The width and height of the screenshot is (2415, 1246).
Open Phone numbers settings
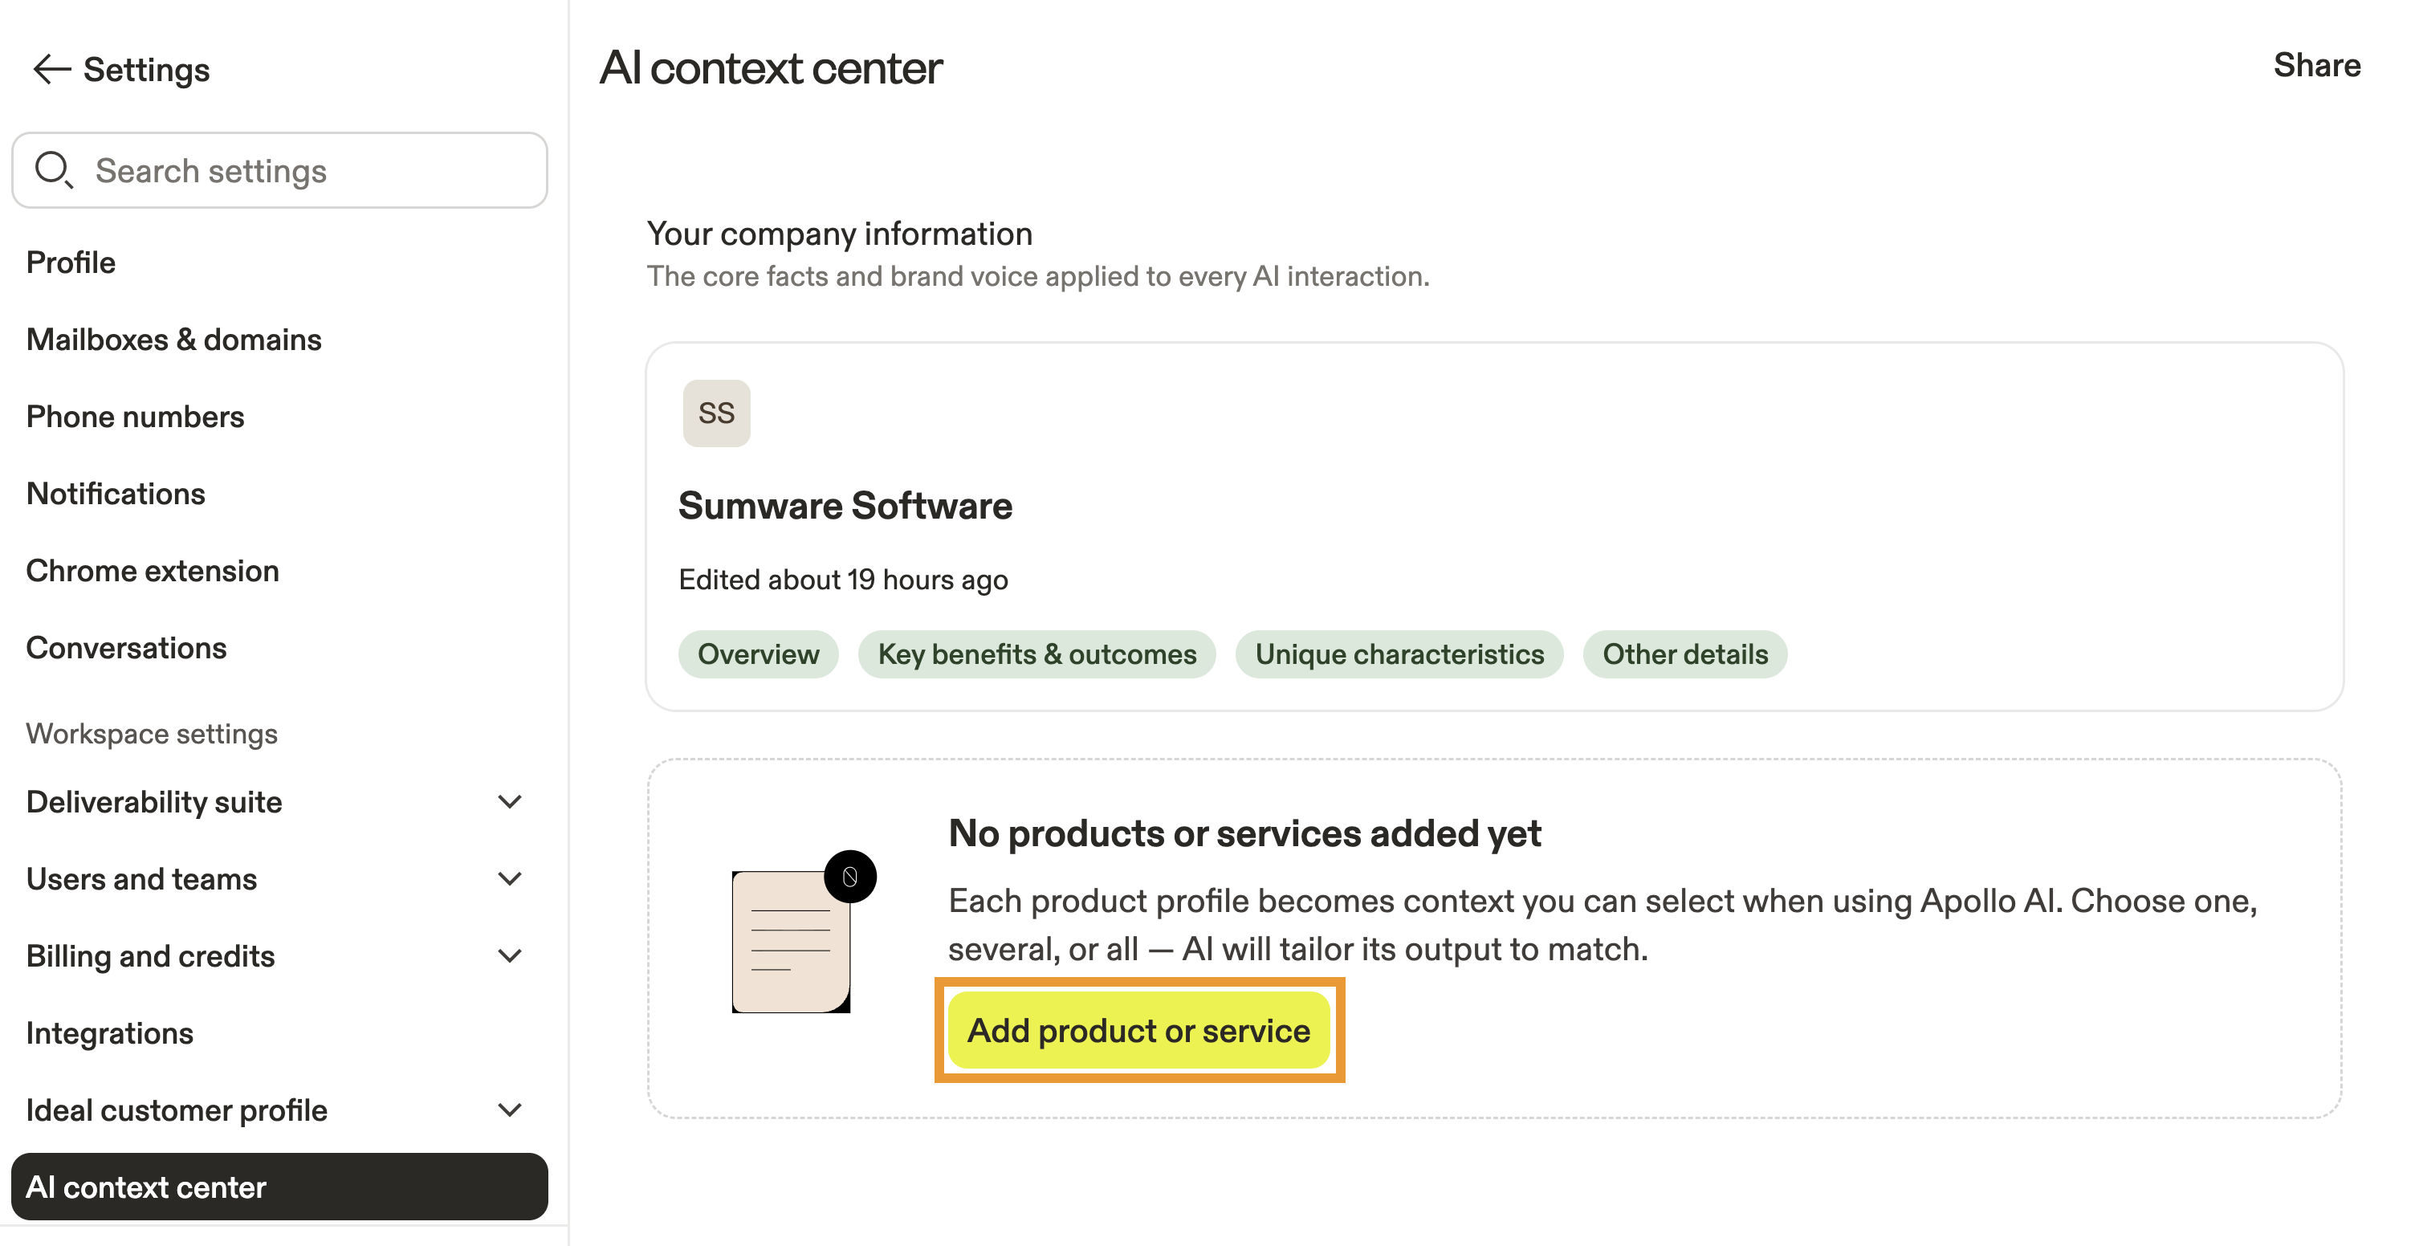tap(135, 417)
